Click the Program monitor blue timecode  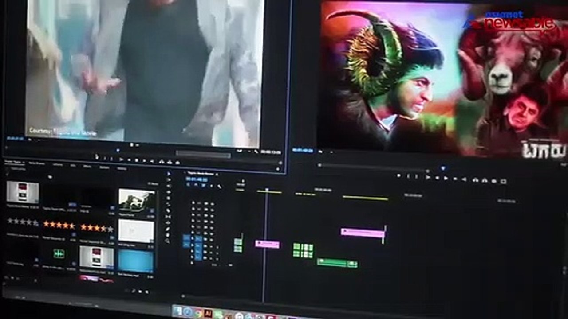point(303,150)
